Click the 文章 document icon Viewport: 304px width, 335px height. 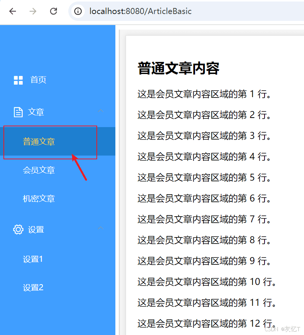click(x=18, y=112)
